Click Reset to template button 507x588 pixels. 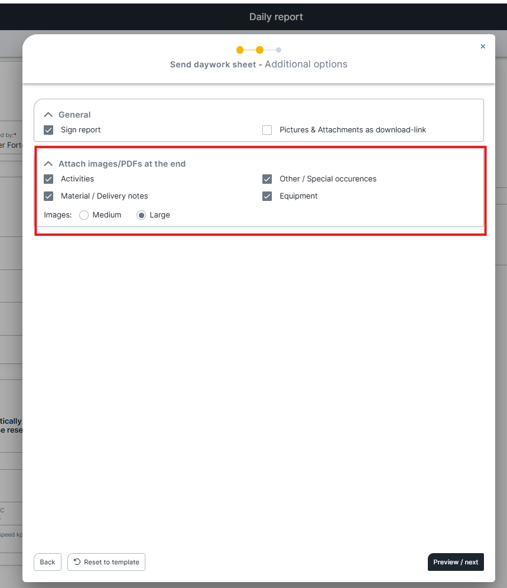106,562
